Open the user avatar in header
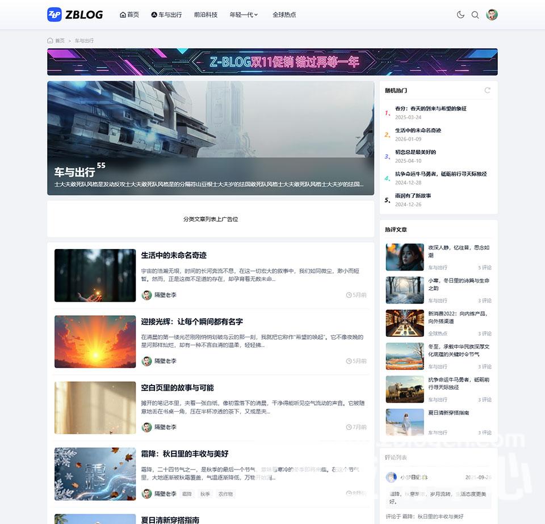 click(492, 15)
